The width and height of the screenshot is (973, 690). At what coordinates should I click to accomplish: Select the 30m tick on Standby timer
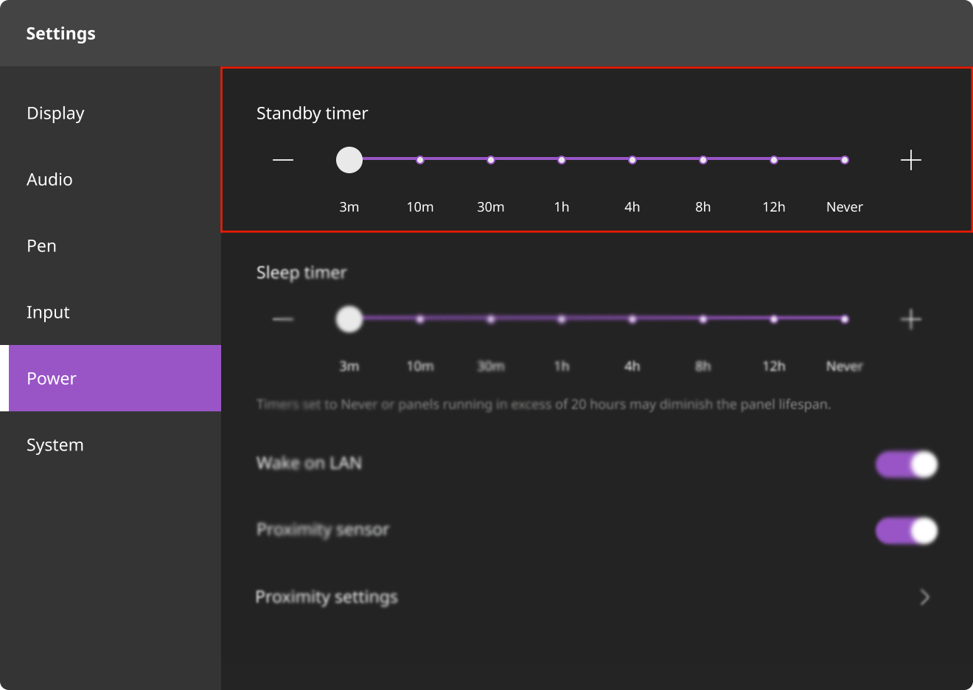coord(490,160)
